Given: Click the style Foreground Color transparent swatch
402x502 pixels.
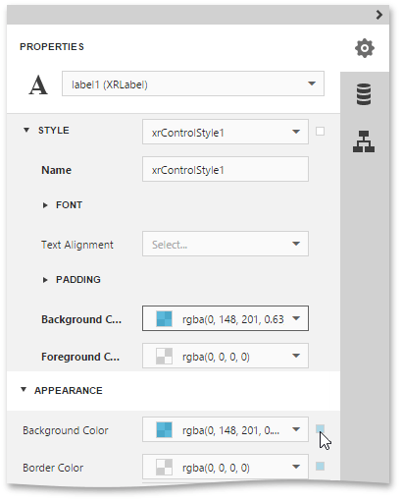Looking at the screenshot, I should tap(164, 357).
